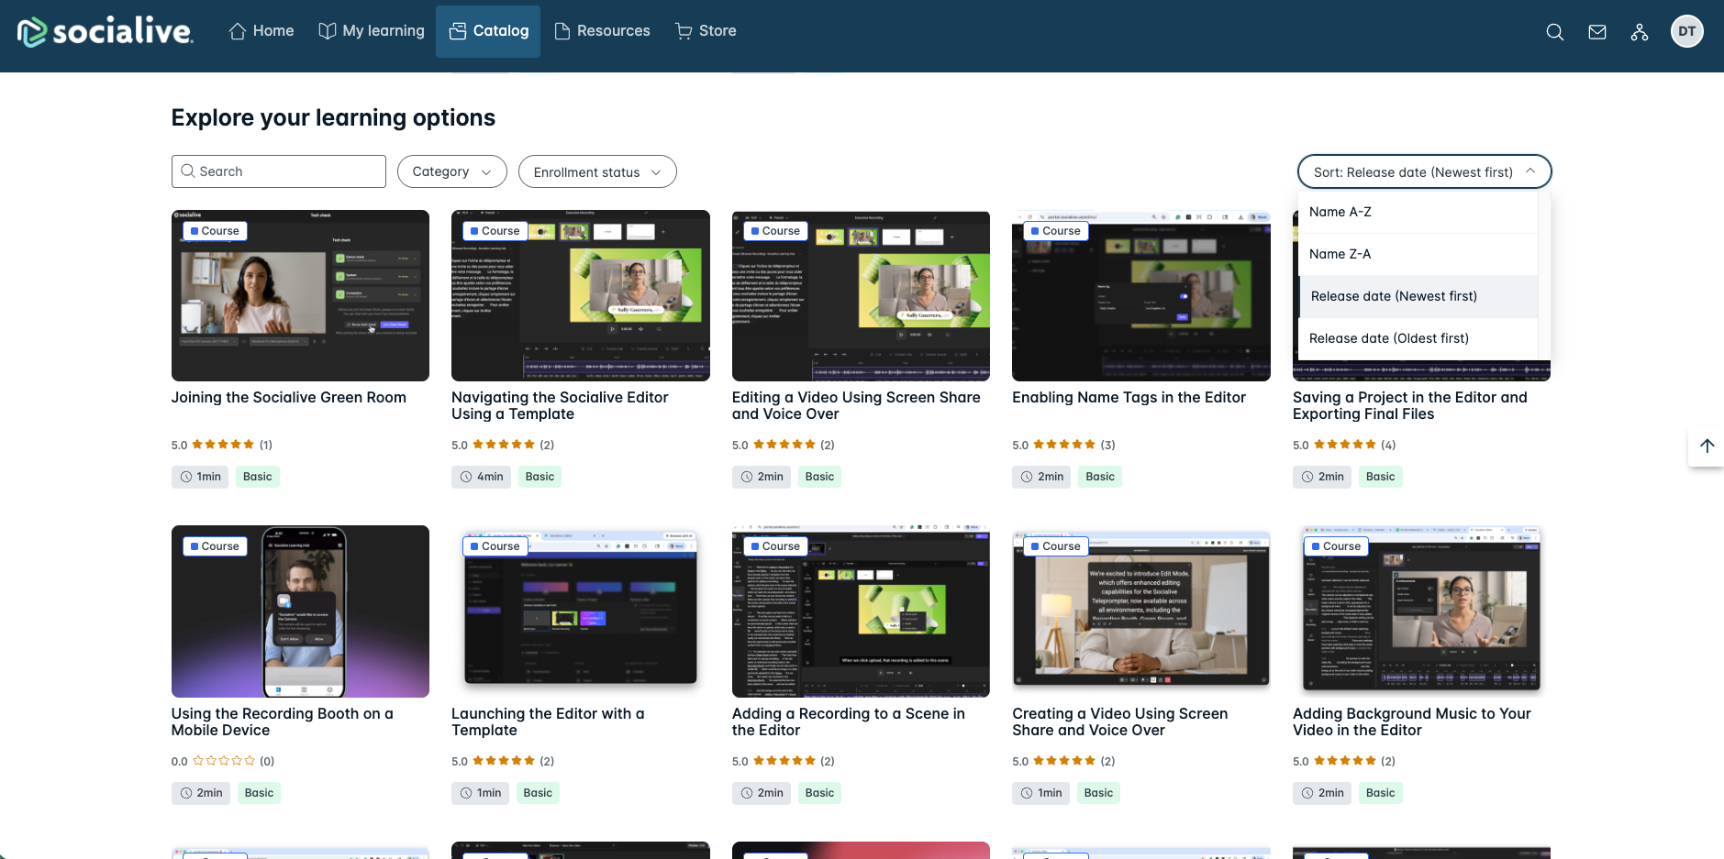Viewport: 1724px width, 859px height.
Task: Open Launching the Editor with Template thumbnail
Action: 581,611
